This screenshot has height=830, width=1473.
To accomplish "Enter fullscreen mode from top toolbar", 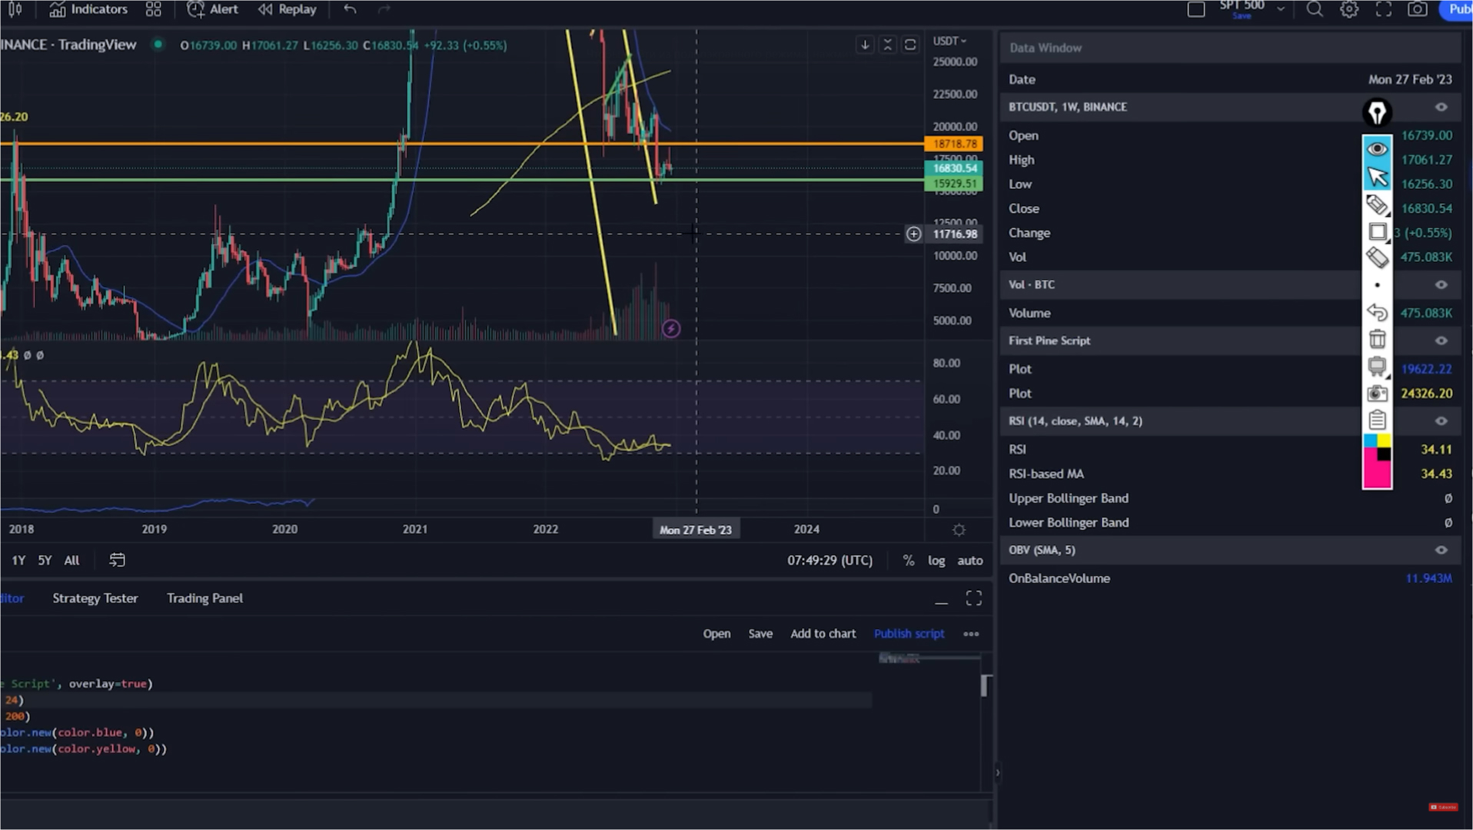I will click(1383, 9).
